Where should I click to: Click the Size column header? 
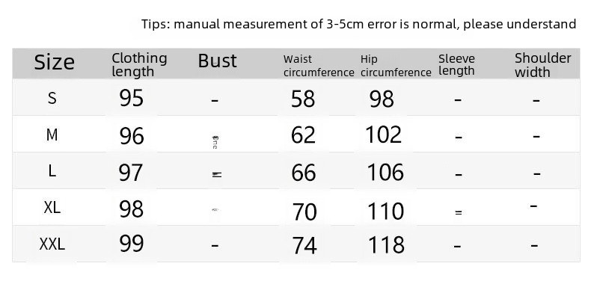55,62
